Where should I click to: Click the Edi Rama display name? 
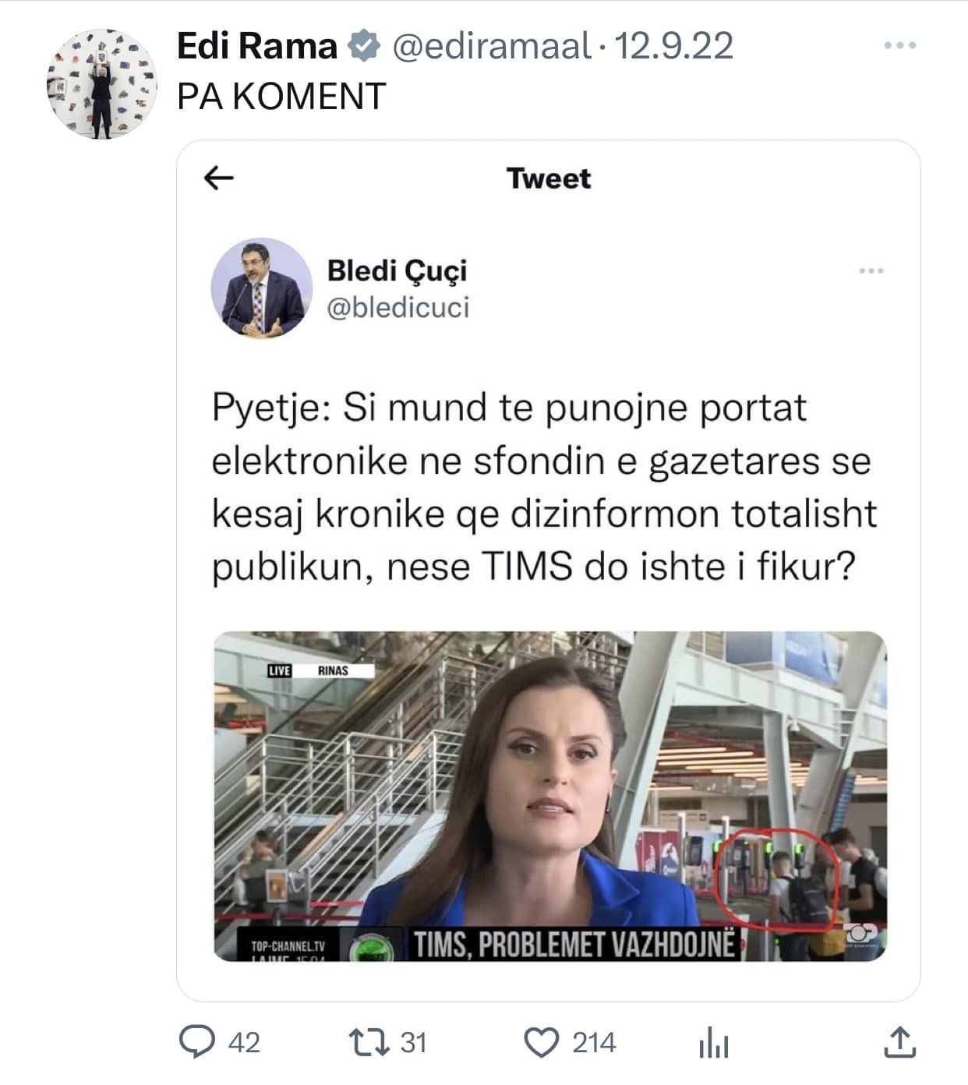(256, 46)
